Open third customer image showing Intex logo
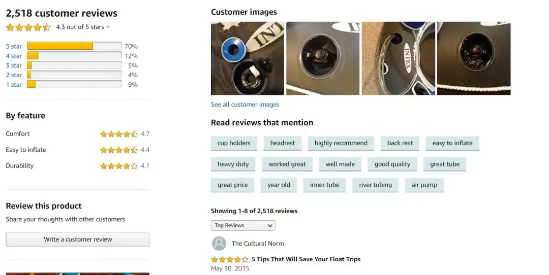The height and width of the screenshot is (275, 549). (399, 58)
